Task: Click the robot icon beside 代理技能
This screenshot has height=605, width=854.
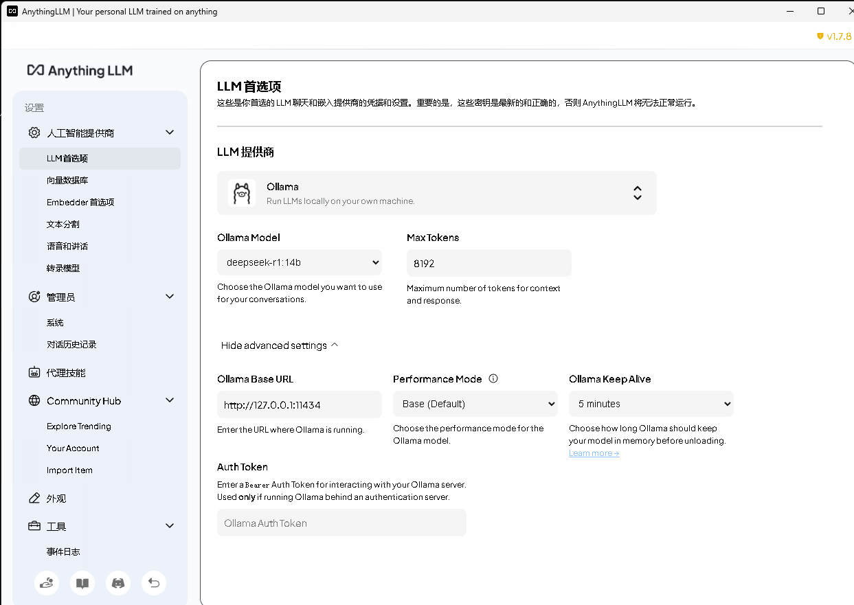Action: pos(34,372)
